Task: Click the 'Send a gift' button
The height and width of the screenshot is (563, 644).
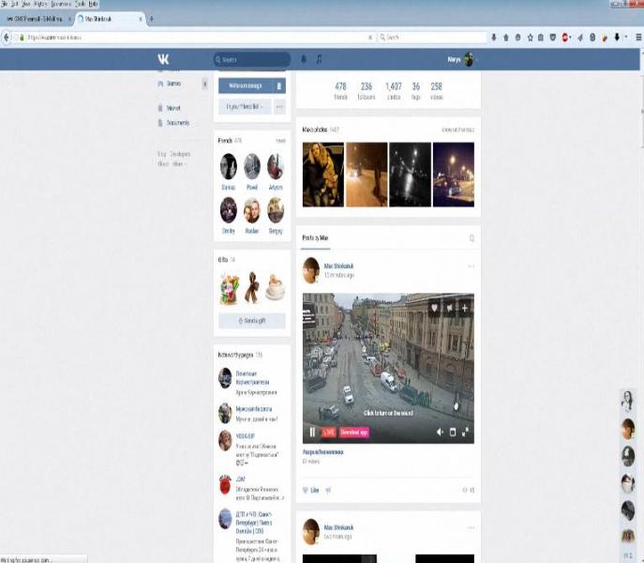Action: (x=251, y=321)
